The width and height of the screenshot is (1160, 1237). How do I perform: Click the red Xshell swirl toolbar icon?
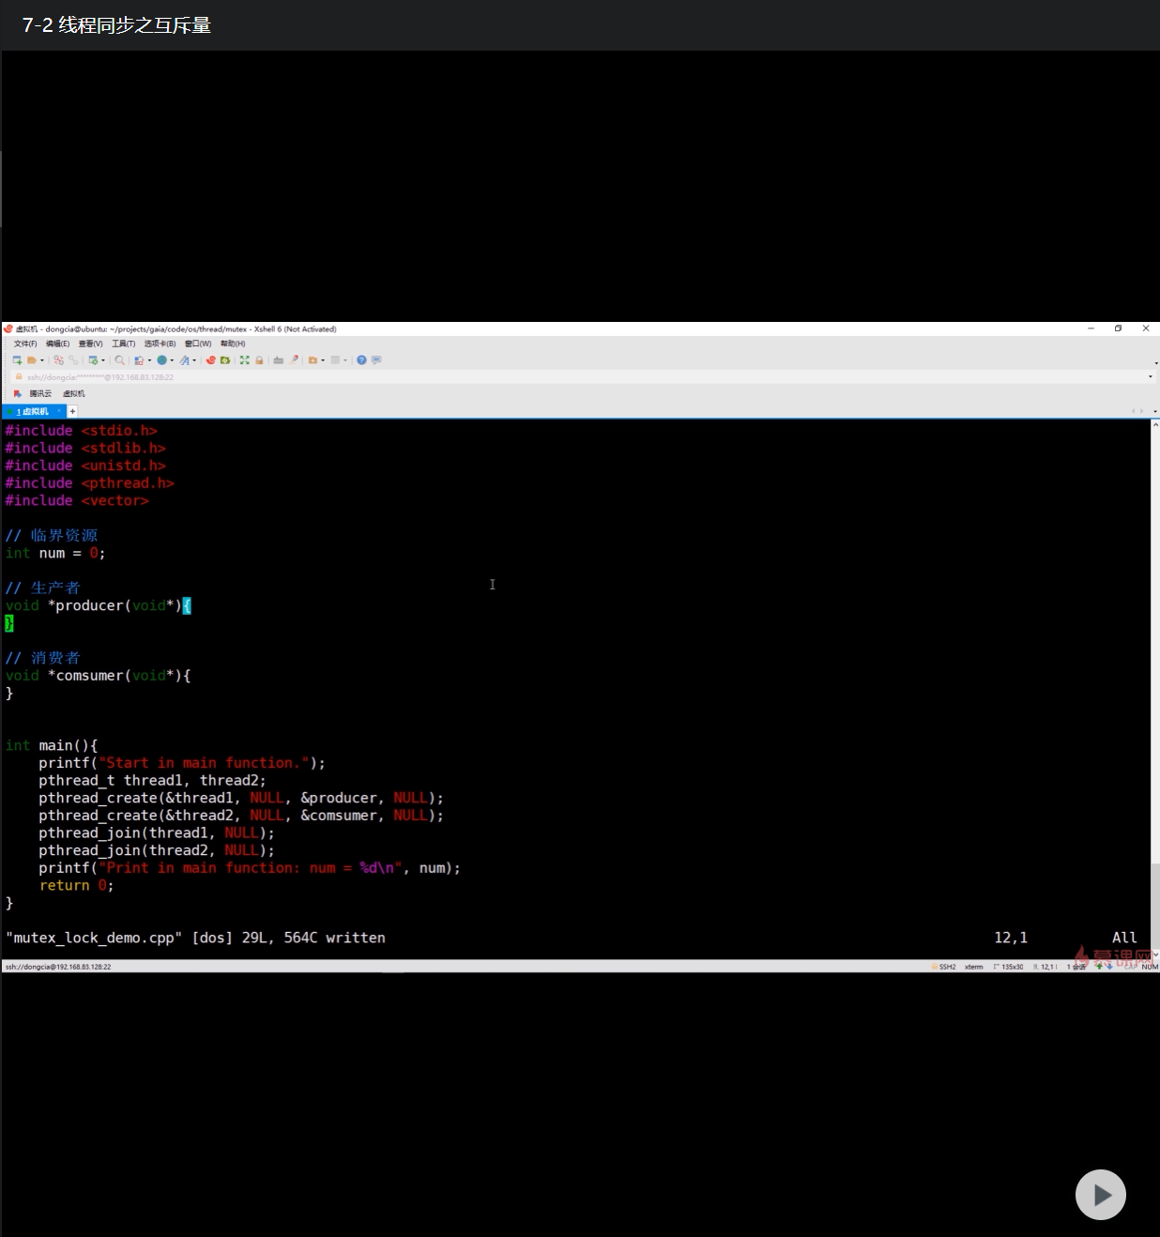pos(211,360)
